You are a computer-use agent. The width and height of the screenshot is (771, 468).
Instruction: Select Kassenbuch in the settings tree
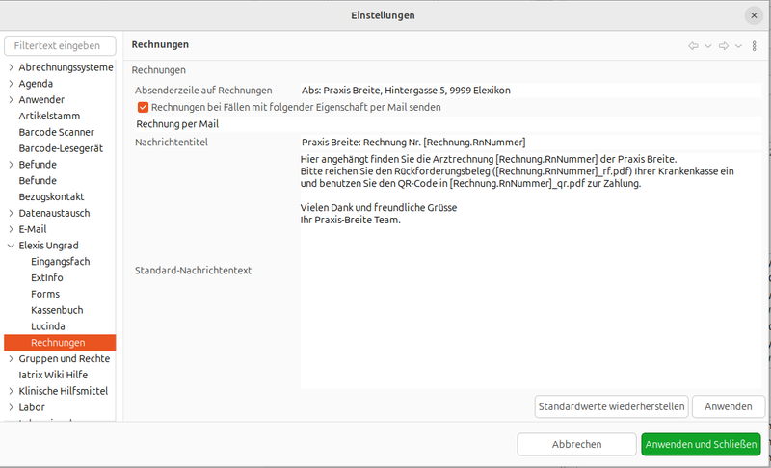57,310
